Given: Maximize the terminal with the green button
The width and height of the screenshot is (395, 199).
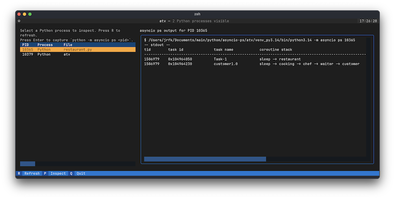Looking at the screenshot, I should coord(30,14).
